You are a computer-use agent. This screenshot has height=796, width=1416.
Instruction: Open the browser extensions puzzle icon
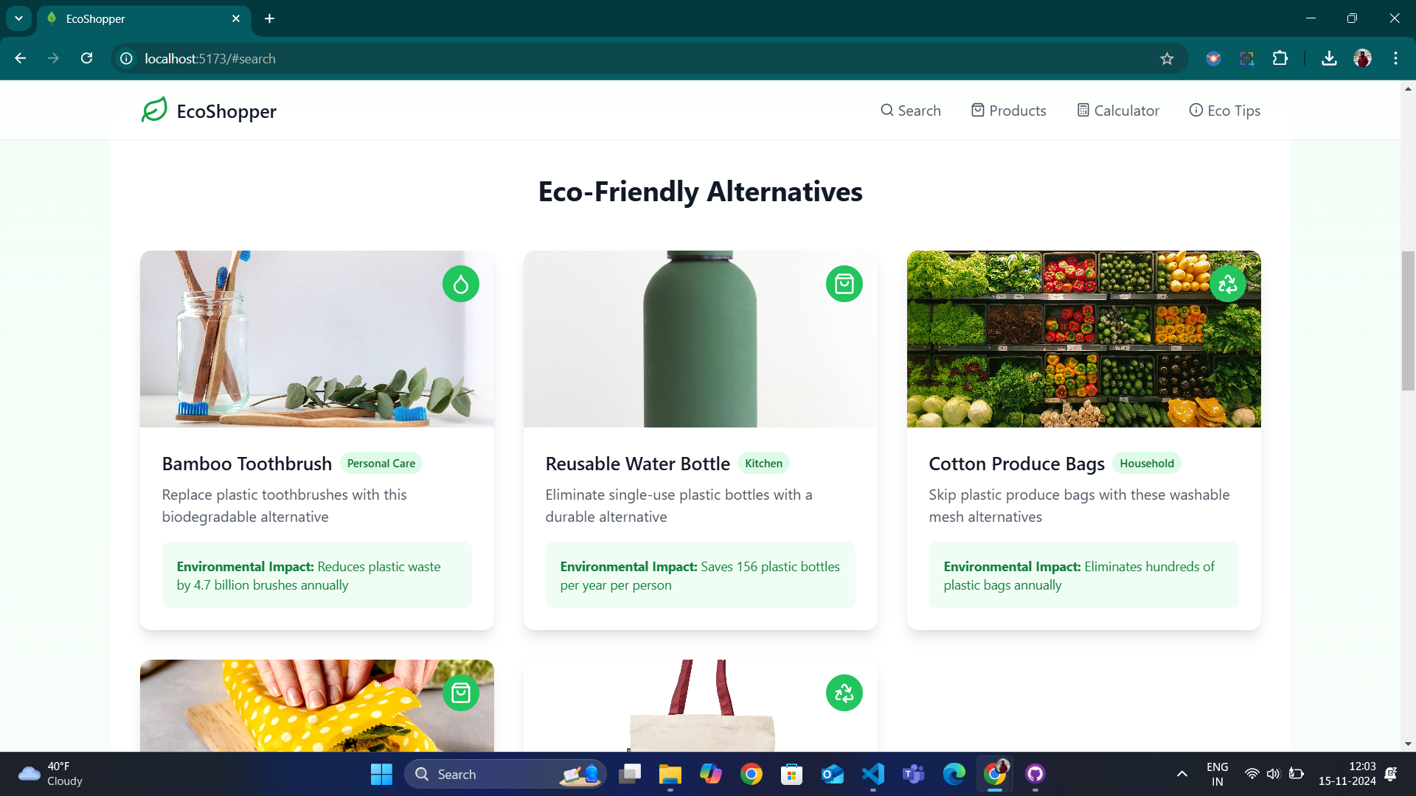click(x=1280, y=58)
